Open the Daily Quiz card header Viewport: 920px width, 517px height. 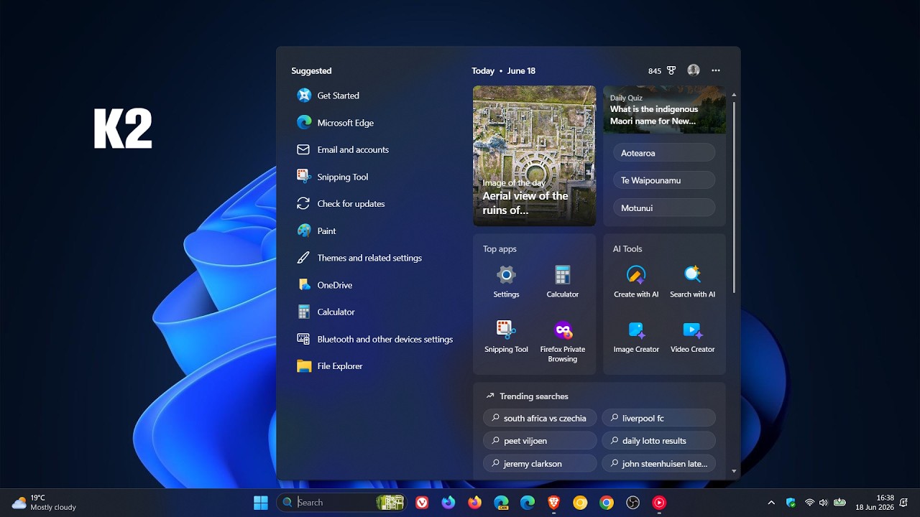tap(664, 110)
